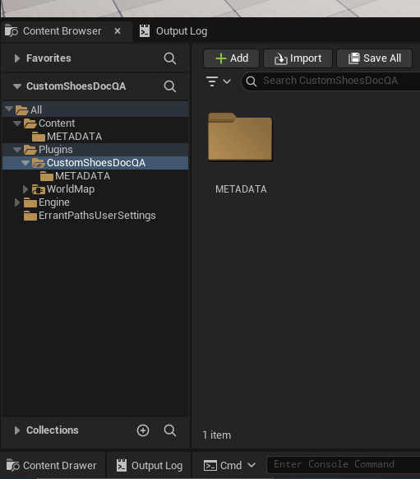
Task: Select the All tree item
Action: tap(95, 109)
